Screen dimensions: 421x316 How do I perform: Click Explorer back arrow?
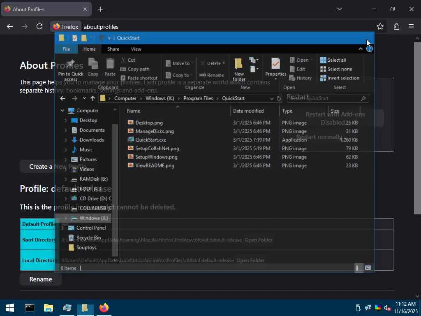62,99
